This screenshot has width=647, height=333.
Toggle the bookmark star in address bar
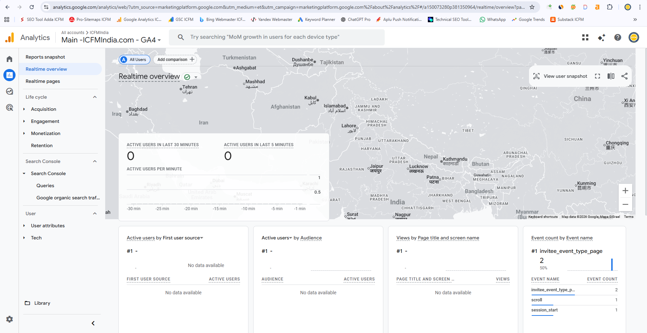[x=532, y=7]
